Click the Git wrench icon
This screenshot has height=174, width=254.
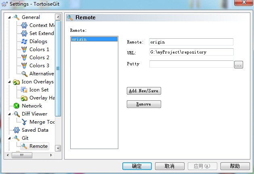click(x=17, y=138)
